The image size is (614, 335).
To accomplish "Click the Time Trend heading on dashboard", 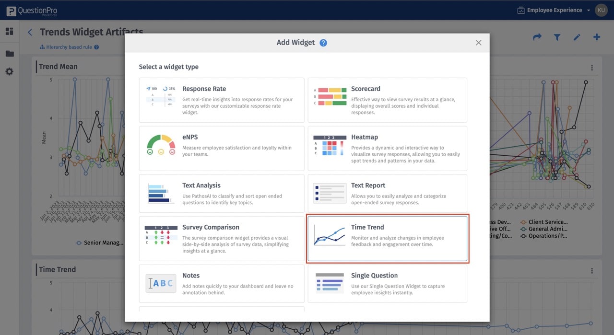I will pos(57,269).
